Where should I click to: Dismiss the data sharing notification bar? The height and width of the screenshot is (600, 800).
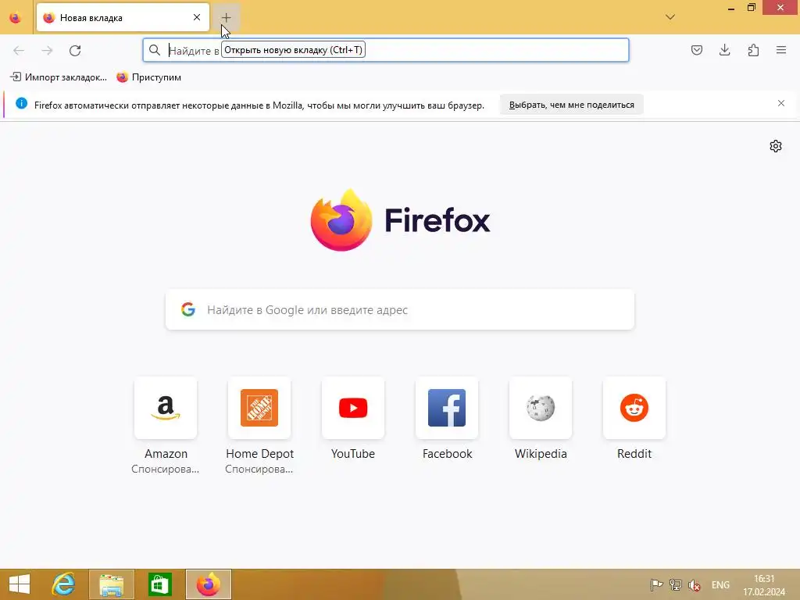[x=781, y=104]
